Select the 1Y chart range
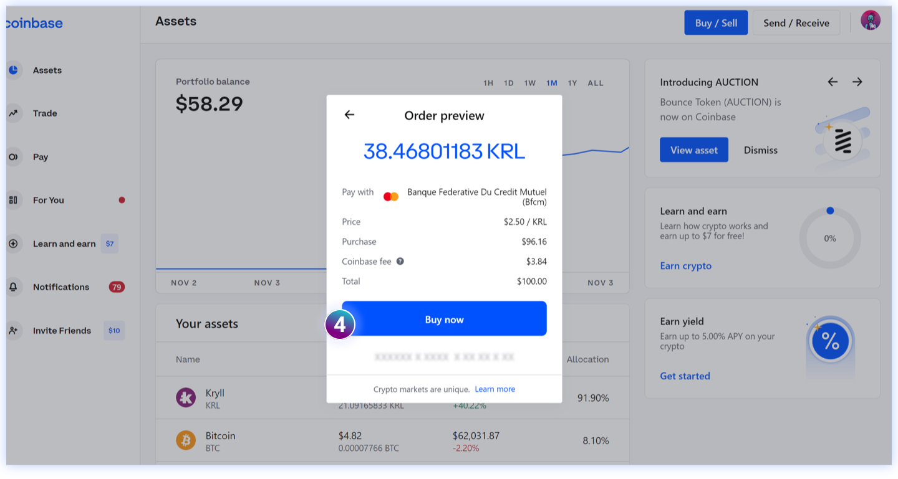898x479 pixels. coord(572,83)
